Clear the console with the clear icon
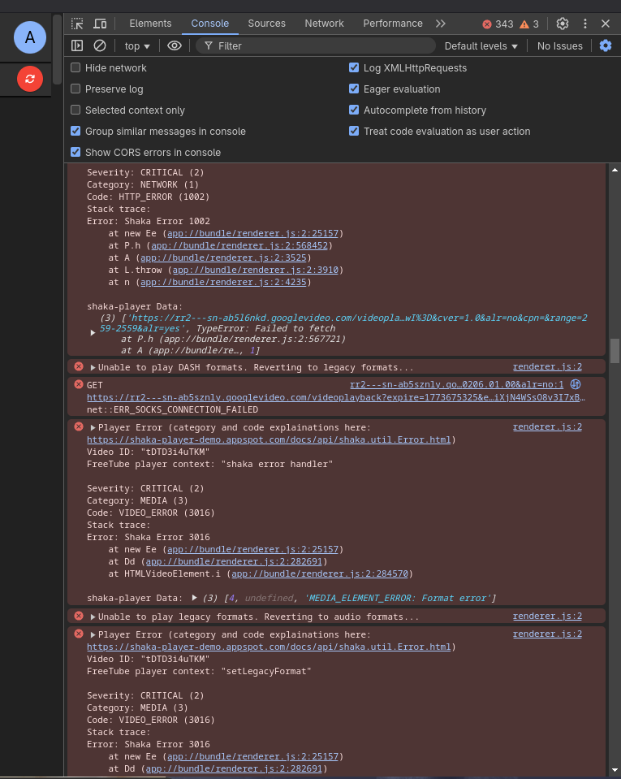Screen dimensions: 621x779 tap(100, 46)
